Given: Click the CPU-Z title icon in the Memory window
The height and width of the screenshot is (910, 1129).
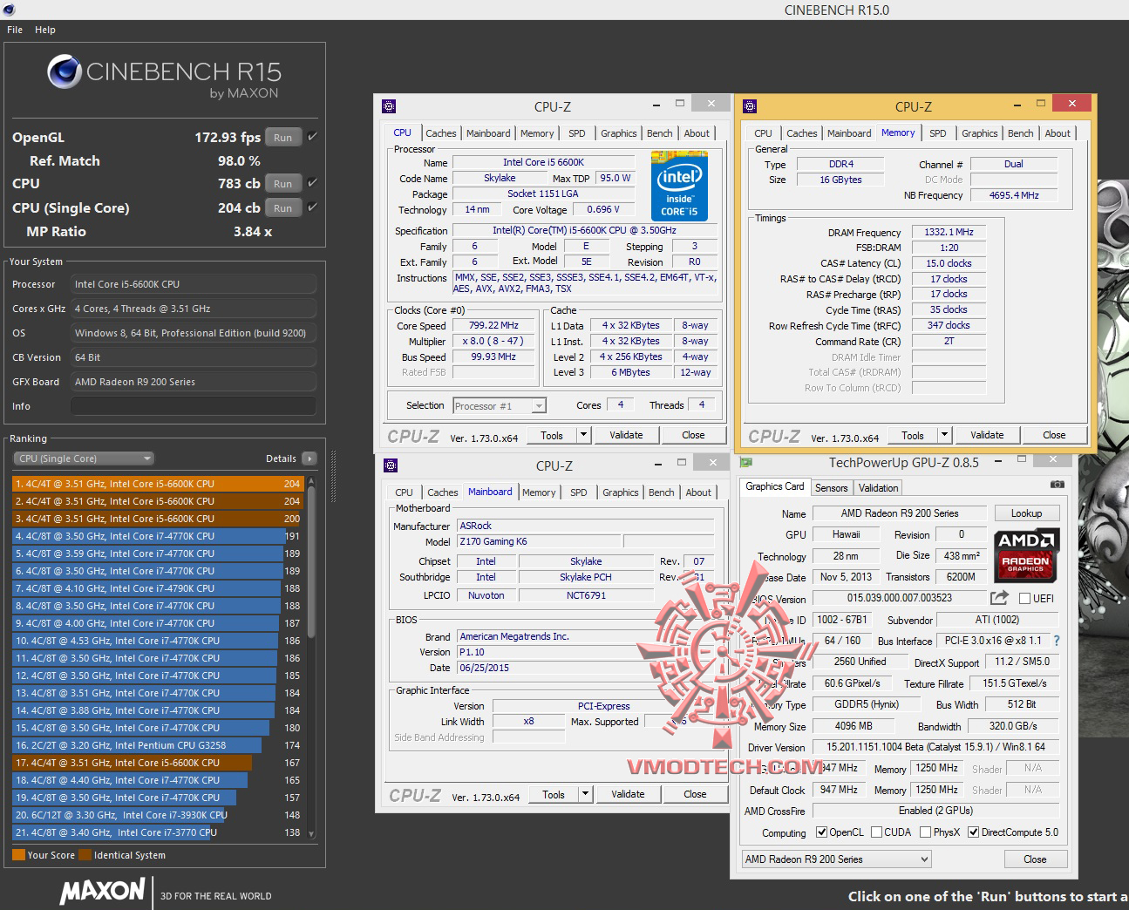Looking at the screenshot, I should pos(750,106).
